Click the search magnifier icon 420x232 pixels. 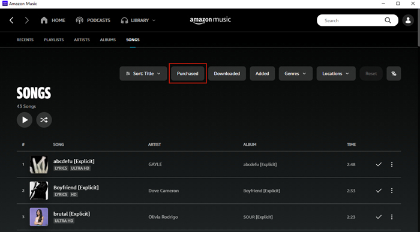(x=388, y=20)
